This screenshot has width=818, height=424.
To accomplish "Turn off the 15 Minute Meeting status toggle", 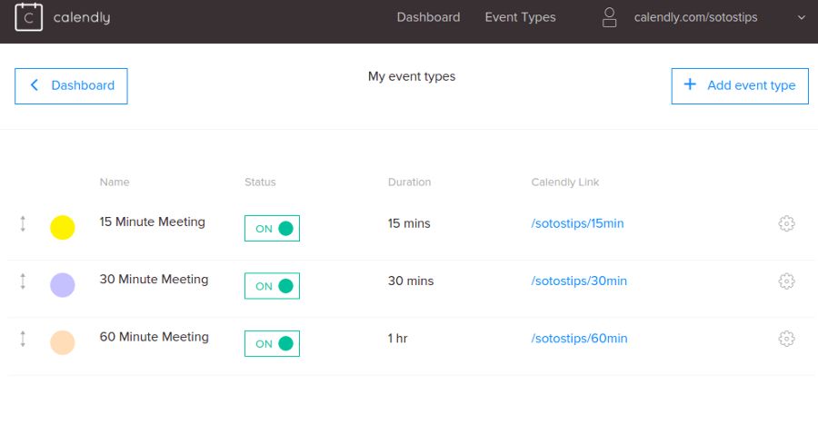I will click(x=272, y=228).
